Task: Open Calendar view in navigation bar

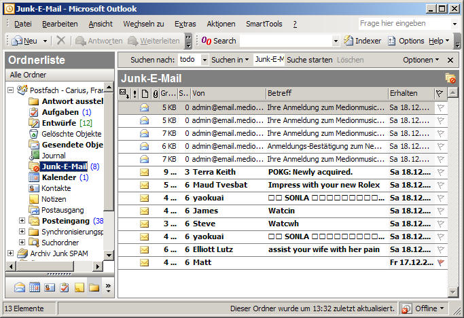Action: [x=35, y=287]
